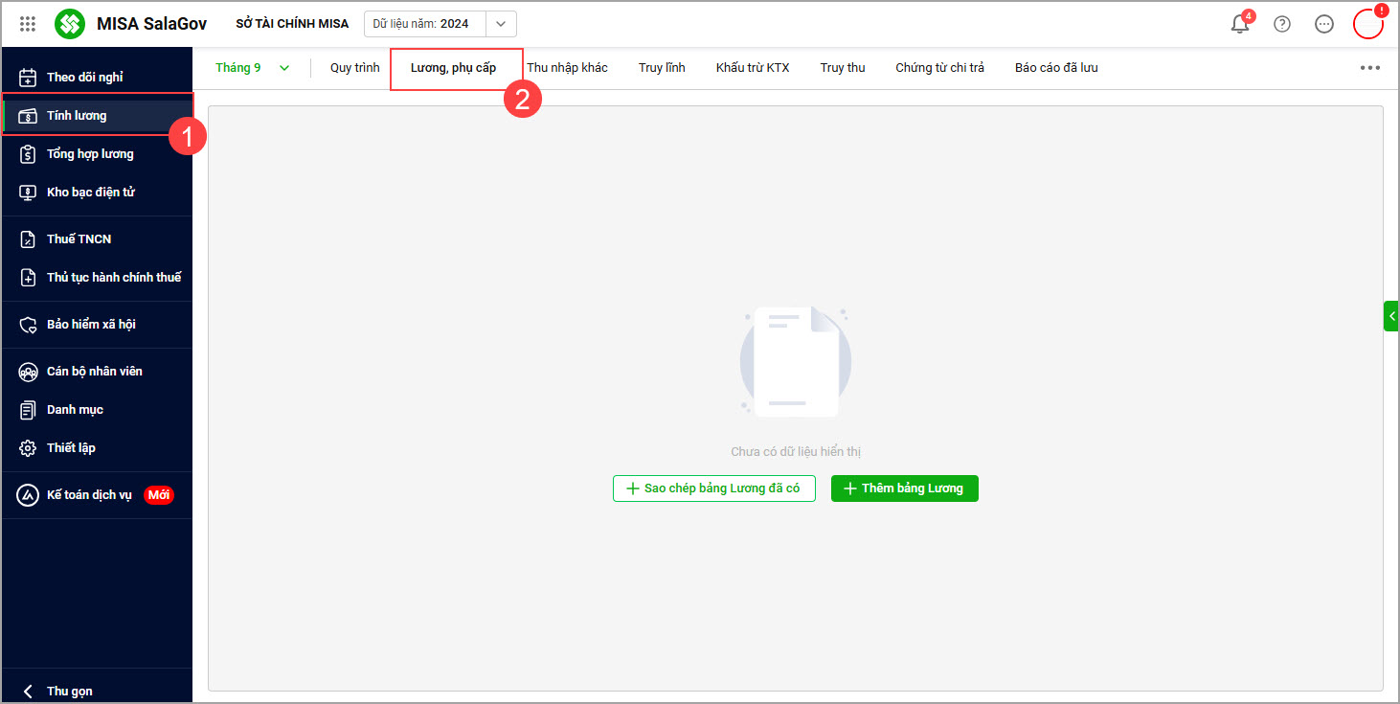Click the Thêm bảng Lương button
Image resolution: width=1400 pixels, height=704 pixels.
tap(905, 488)
